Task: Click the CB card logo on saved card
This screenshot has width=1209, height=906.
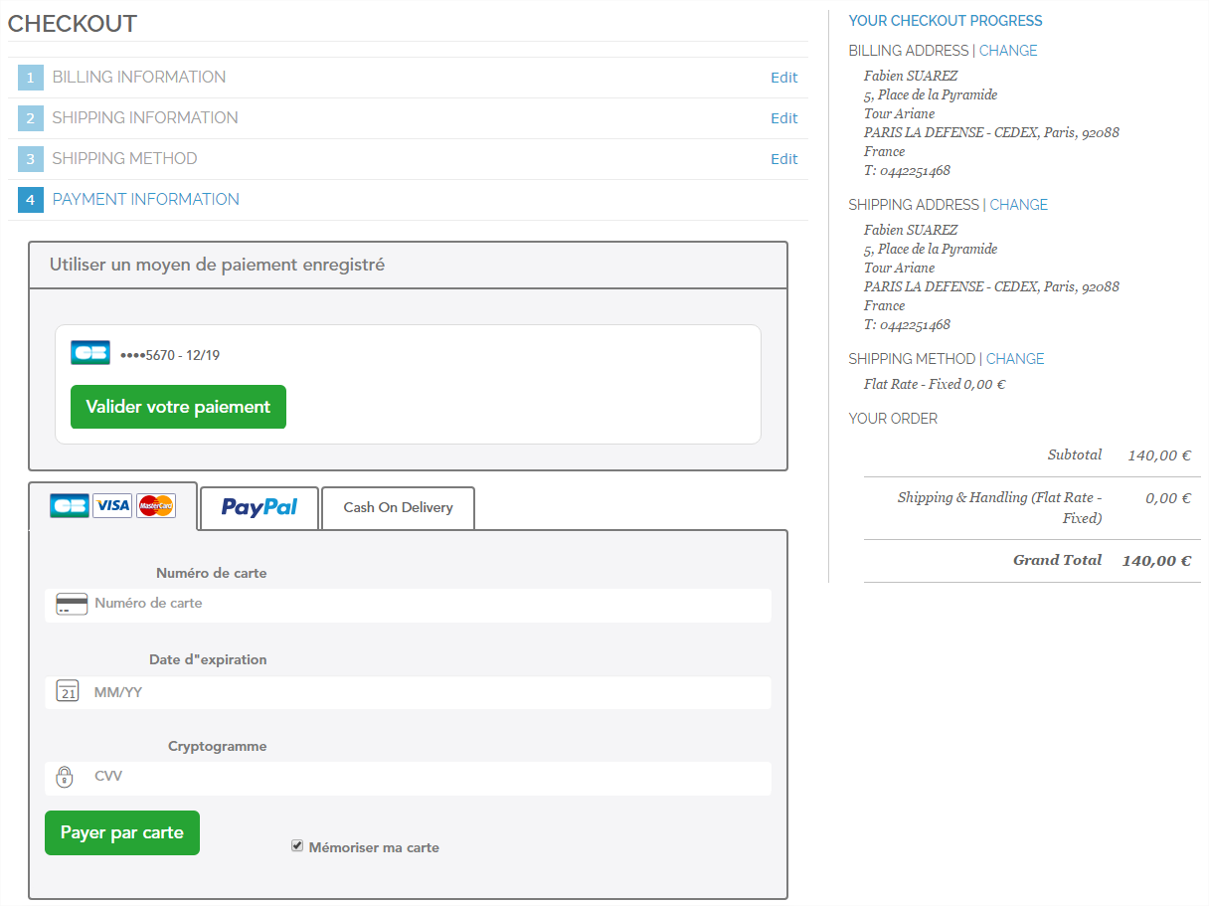Action: [90, 353]
